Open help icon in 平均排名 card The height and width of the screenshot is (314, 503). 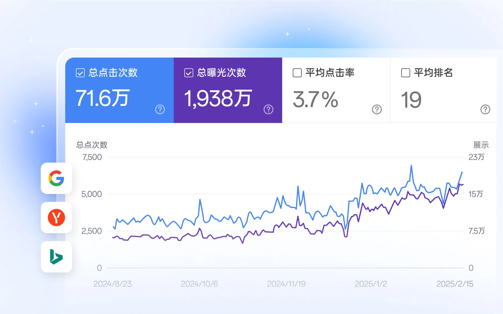485,110
